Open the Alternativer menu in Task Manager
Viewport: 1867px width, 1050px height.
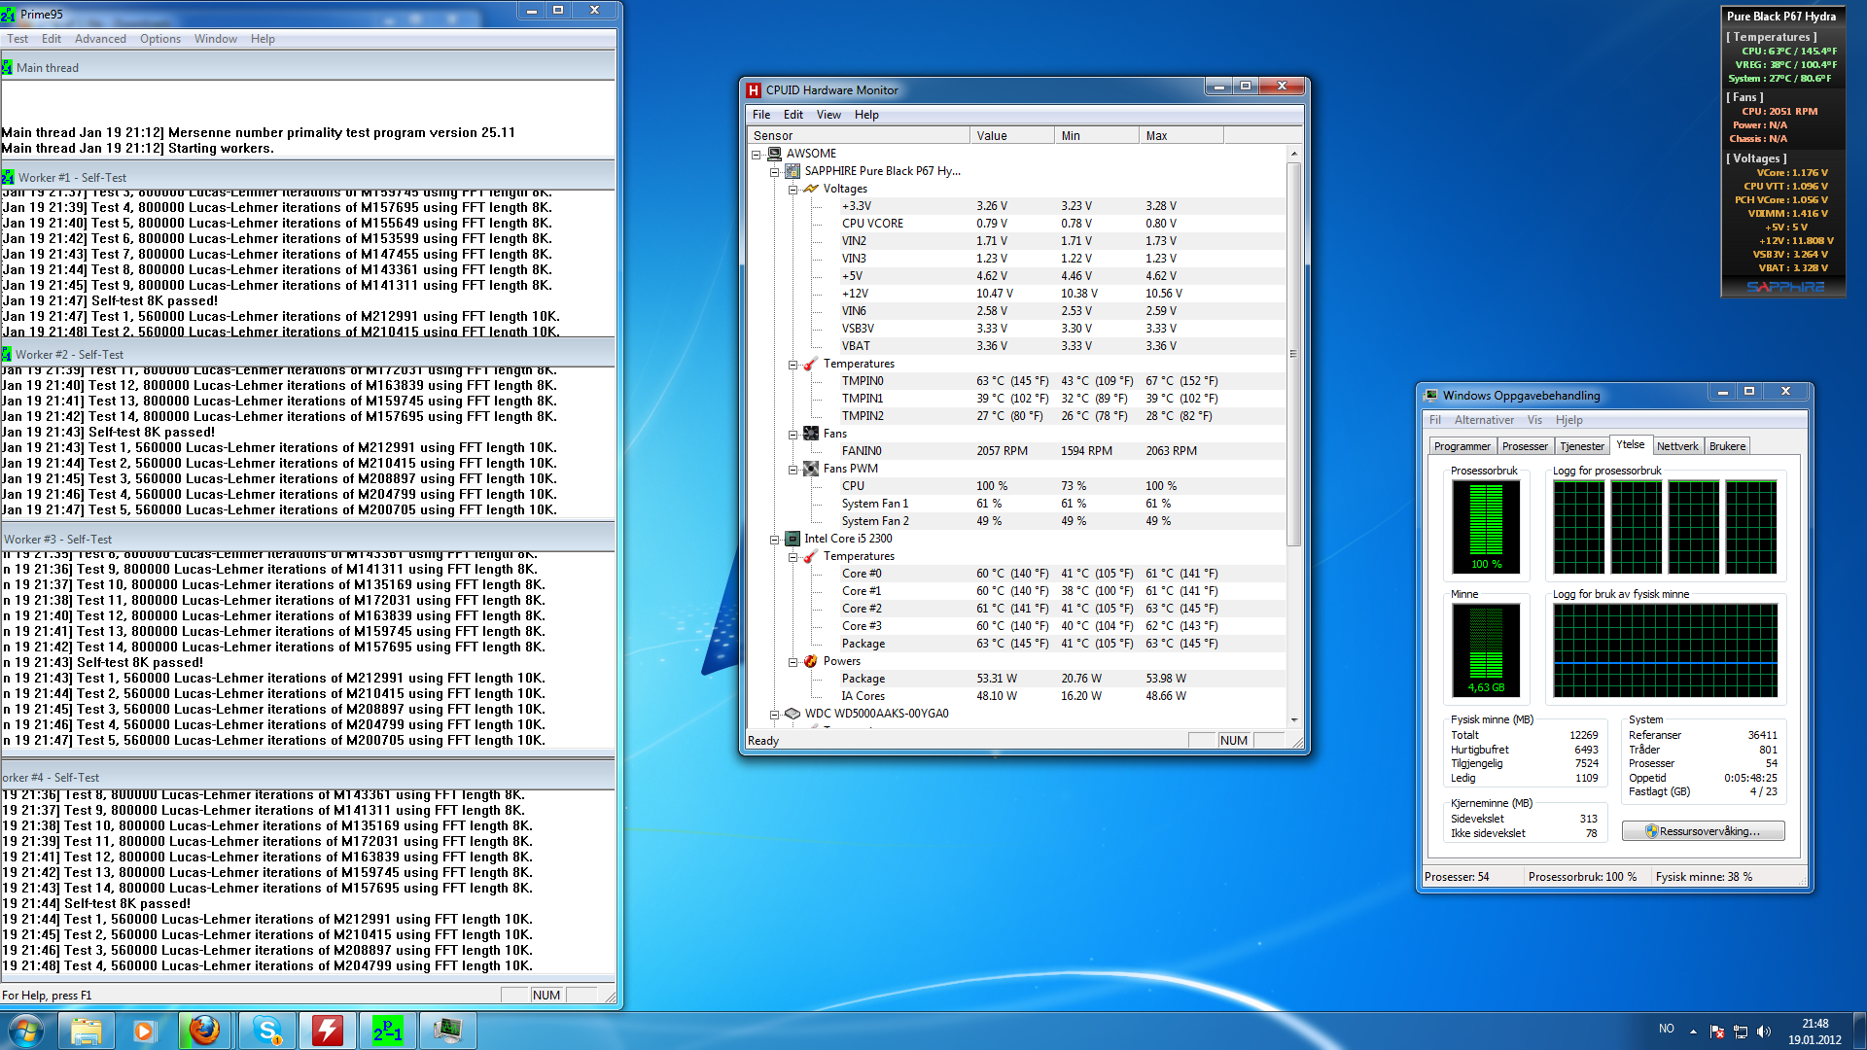coord(1484,420)
